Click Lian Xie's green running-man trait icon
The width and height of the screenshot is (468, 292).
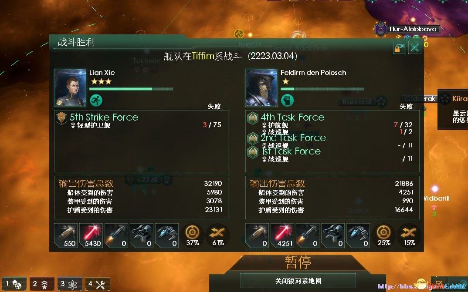(x=96, y=101)
